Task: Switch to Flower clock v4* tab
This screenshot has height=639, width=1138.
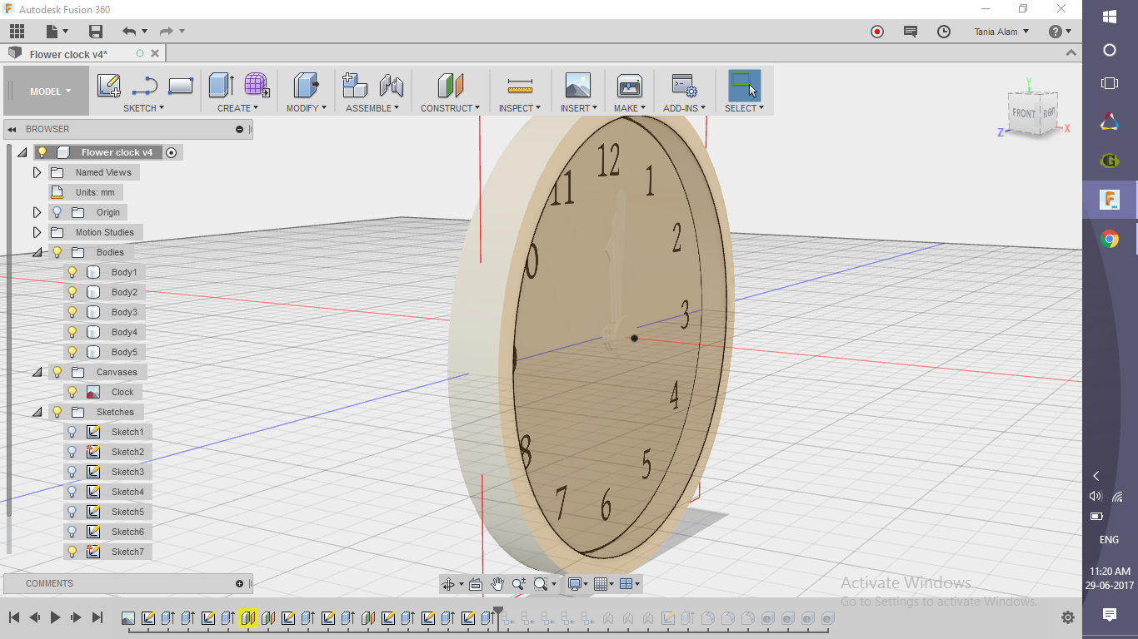Action: (x=68, y=54)
